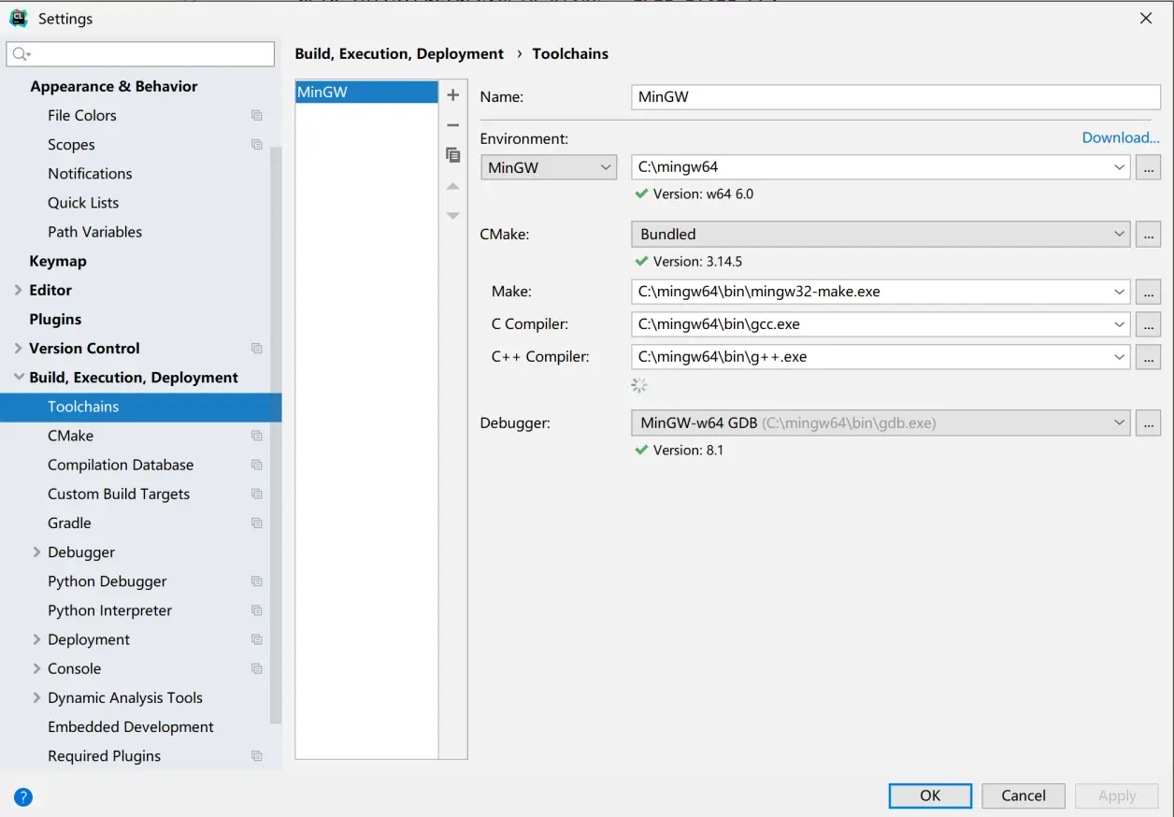The image size is (1174, 817).
Task: Open File Colors settings
Action: coord(82,116)
